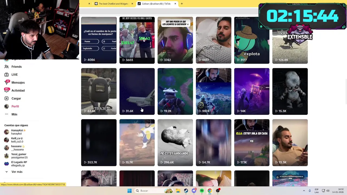Open the Más three-dots menu
Viewport: 347px width, 195px height.
click(7, 114)
